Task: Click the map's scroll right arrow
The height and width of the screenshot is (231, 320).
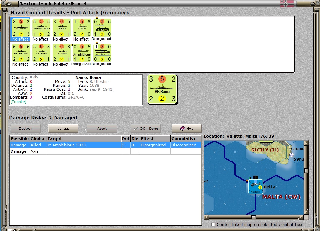Action: coord(301,217)
